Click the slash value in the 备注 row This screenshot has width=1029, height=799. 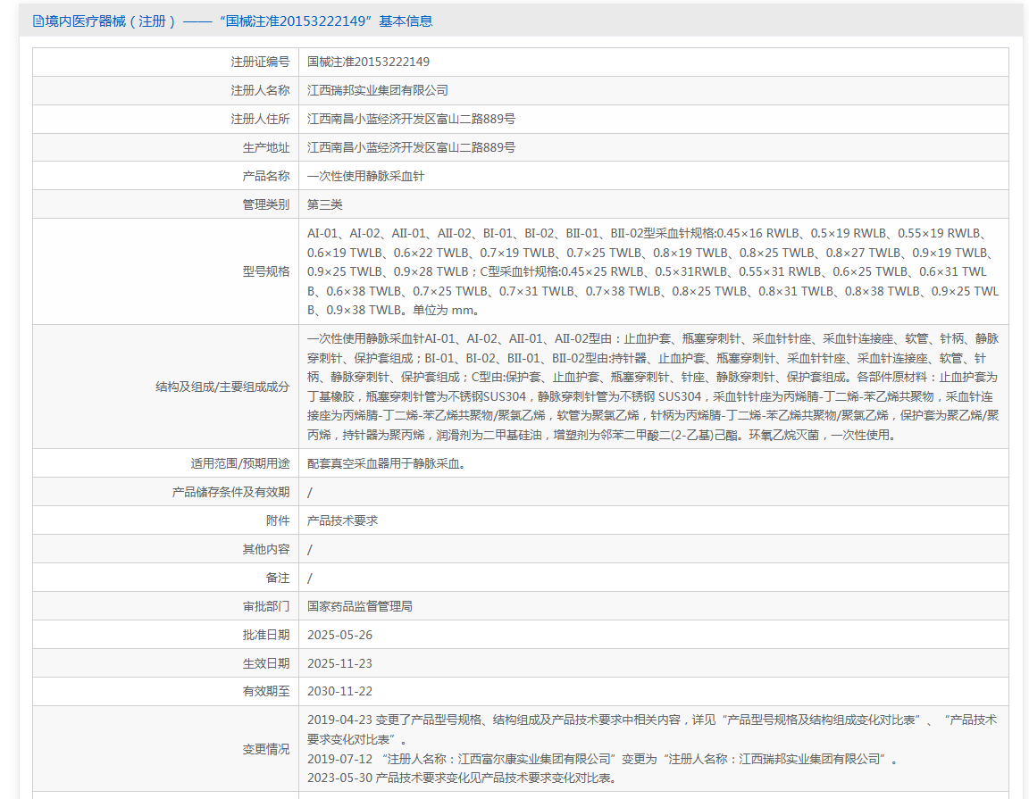(310, 578)
